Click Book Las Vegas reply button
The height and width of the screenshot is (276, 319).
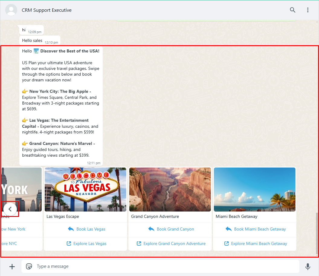(87, 229)
